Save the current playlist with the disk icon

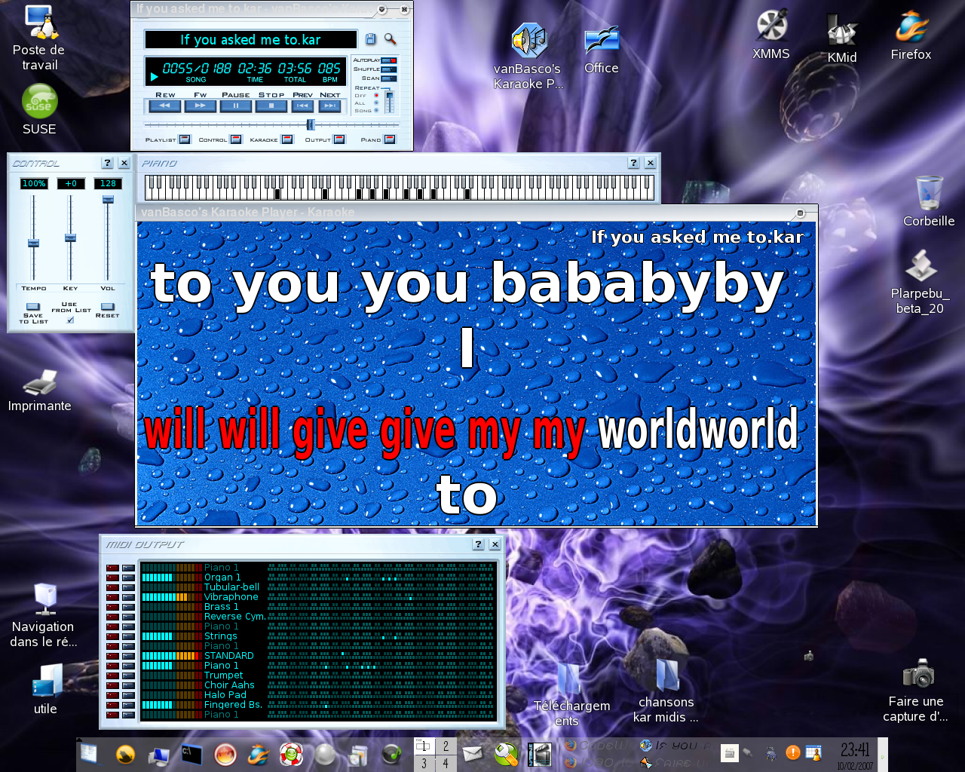pos(370,39)
